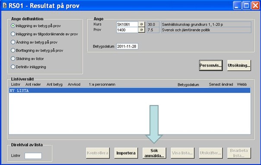Click the RS01 window title icon
This screenshot has width=261, height=165.
coord(4,5)
